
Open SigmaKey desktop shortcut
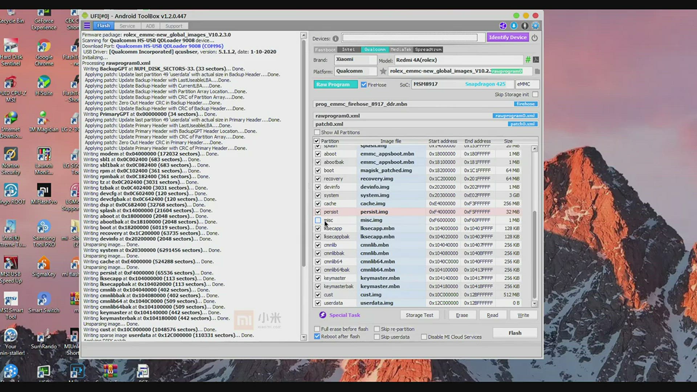tap(44, 267)
